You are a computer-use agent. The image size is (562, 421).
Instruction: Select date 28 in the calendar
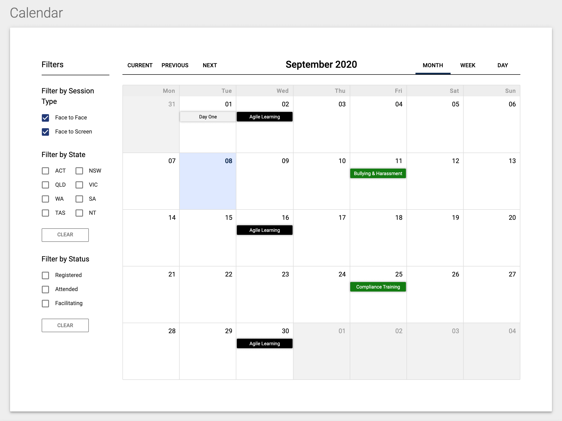172,331
